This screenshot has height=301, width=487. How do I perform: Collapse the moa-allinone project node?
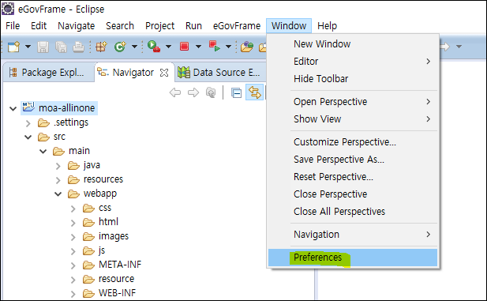(x=13, y=108)
